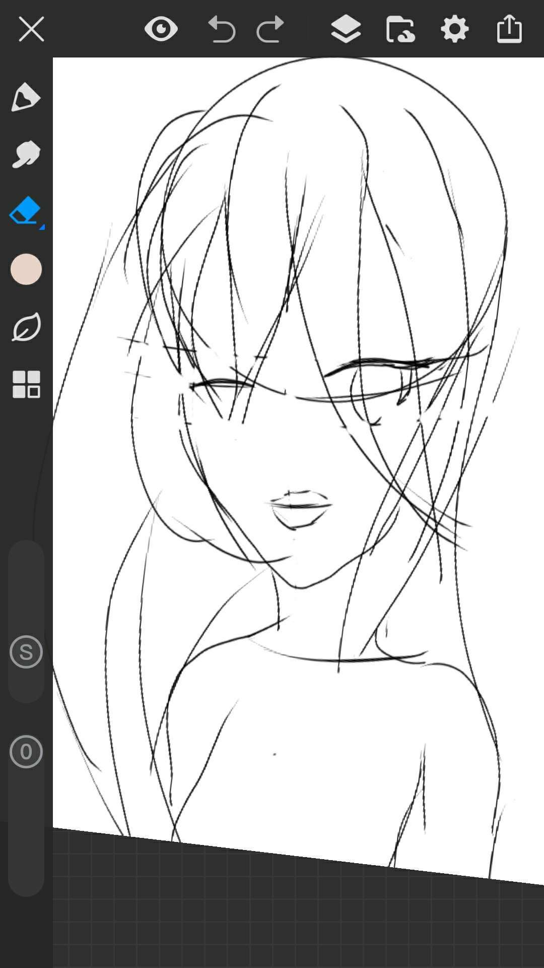Open the leaf-shaped Precision tools
The height and width of the screenshot is (968, 544).
click(x=26, y=327)
